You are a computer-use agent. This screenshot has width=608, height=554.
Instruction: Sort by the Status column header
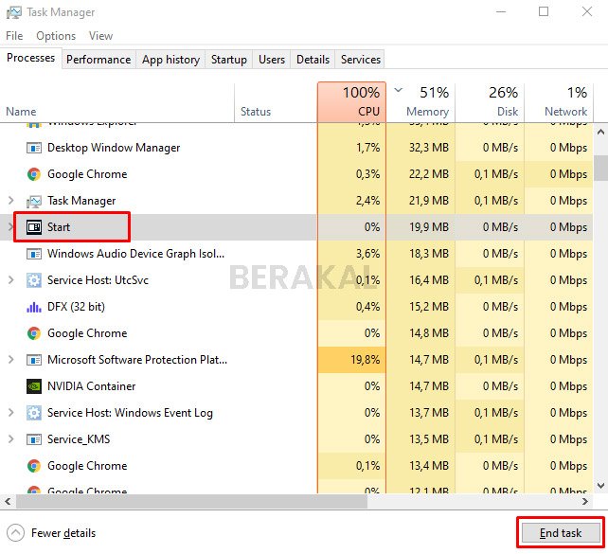pyautogui.click(x=276, y=102)
